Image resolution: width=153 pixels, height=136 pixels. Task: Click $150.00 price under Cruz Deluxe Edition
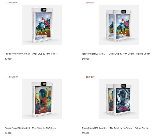[86, 59]
